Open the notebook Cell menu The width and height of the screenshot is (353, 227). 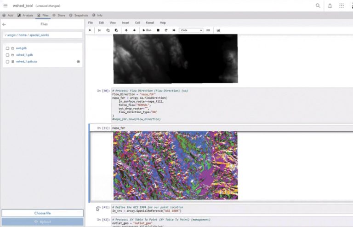coord(137,23)
